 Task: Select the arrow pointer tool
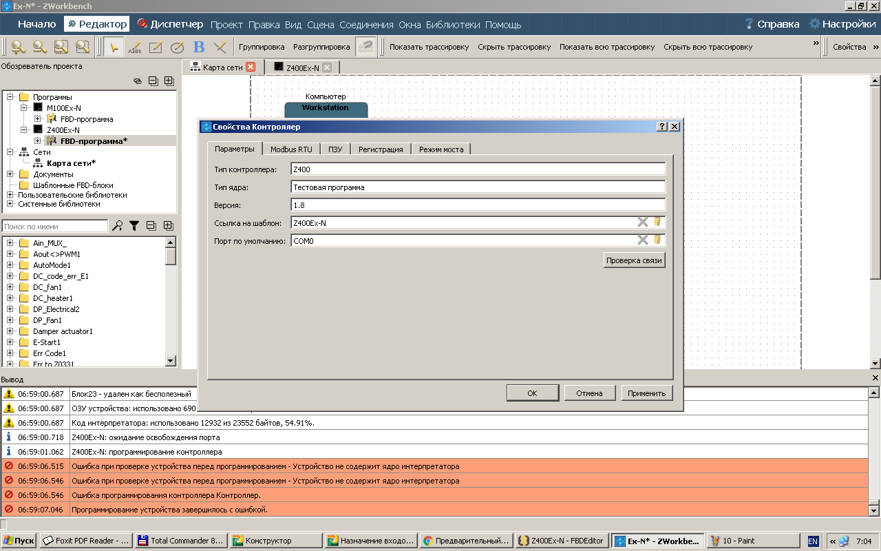point(114,47)
